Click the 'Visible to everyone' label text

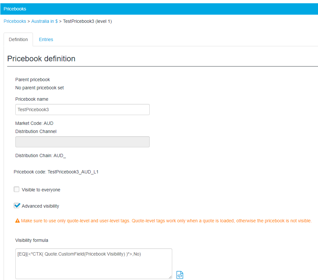tap(41, 190)
